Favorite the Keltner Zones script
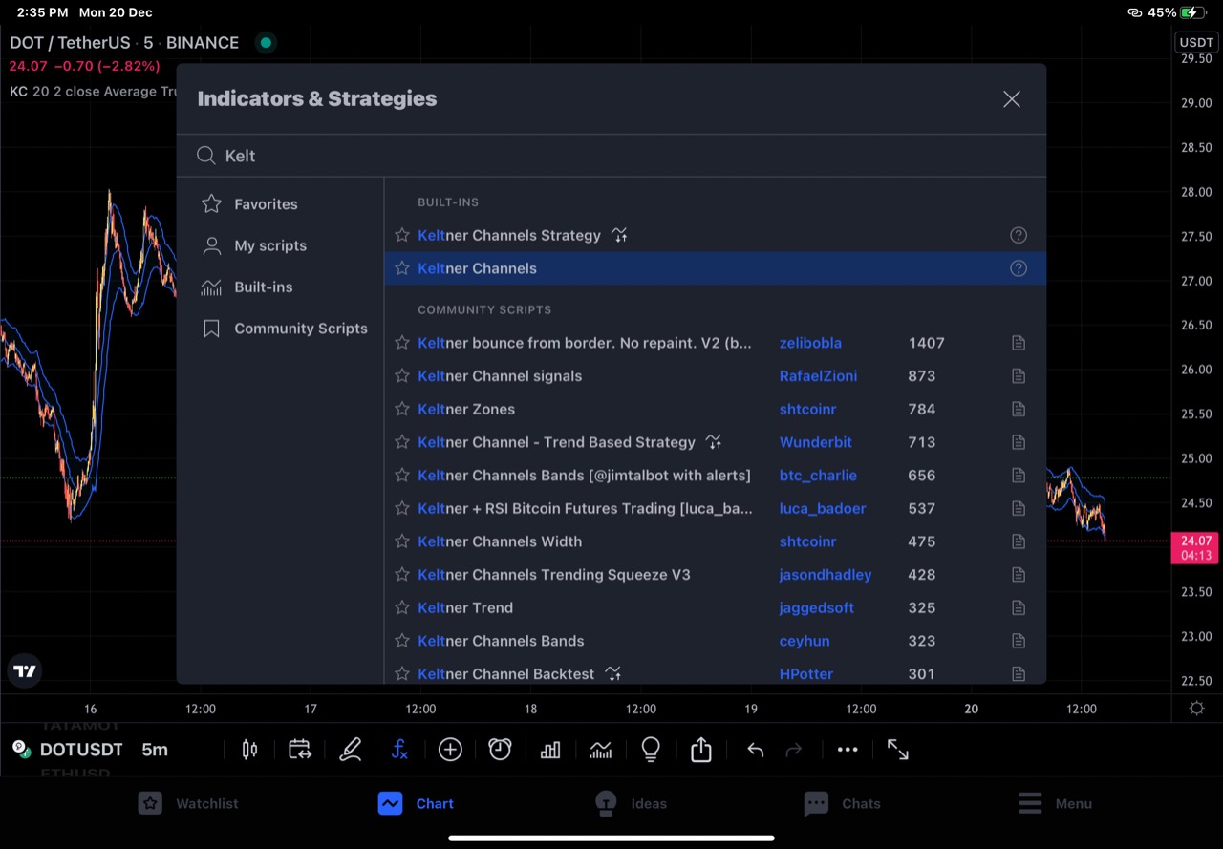The width and height of the screenshot is (1223, 849). [402, 409]
